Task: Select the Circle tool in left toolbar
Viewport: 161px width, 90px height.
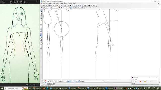Action: click(x=41, y=28)
